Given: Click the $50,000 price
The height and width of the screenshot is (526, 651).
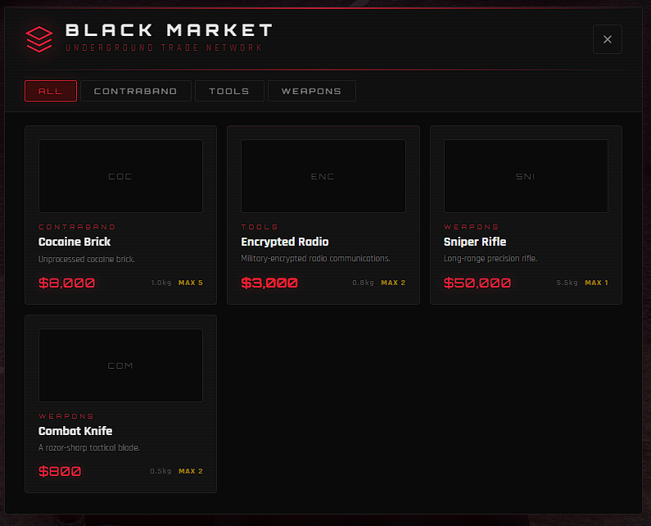Looking at the screenshot, I should coord(477,283).
